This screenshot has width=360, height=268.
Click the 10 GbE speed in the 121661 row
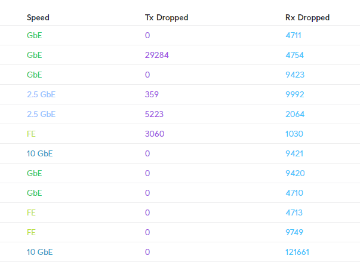[x=40, y=252]
